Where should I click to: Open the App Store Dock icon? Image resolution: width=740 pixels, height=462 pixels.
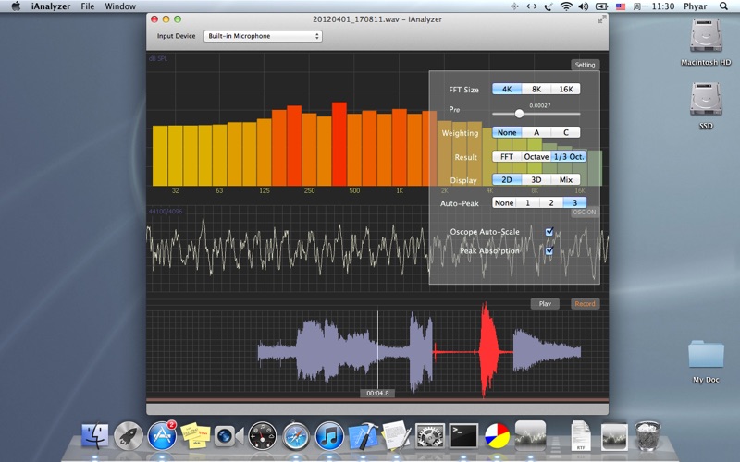coord(162,434)
